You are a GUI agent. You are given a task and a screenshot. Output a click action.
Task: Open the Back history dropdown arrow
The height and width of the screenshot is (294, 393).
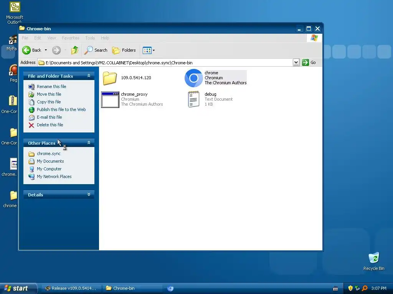pos(46,50)
